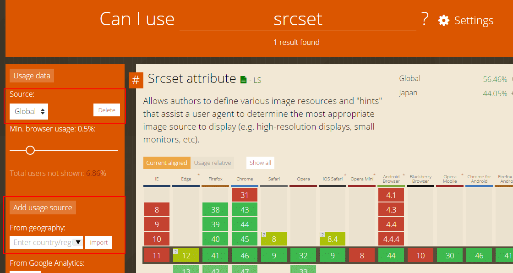513x273 pixels.
Task: Open the Source Global dropdown
Action: click(x=29, y=112)
